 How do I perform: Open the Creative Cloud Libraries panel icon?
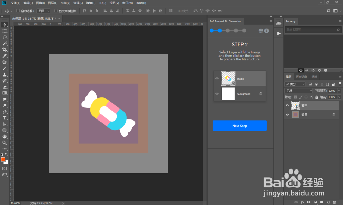279,24
